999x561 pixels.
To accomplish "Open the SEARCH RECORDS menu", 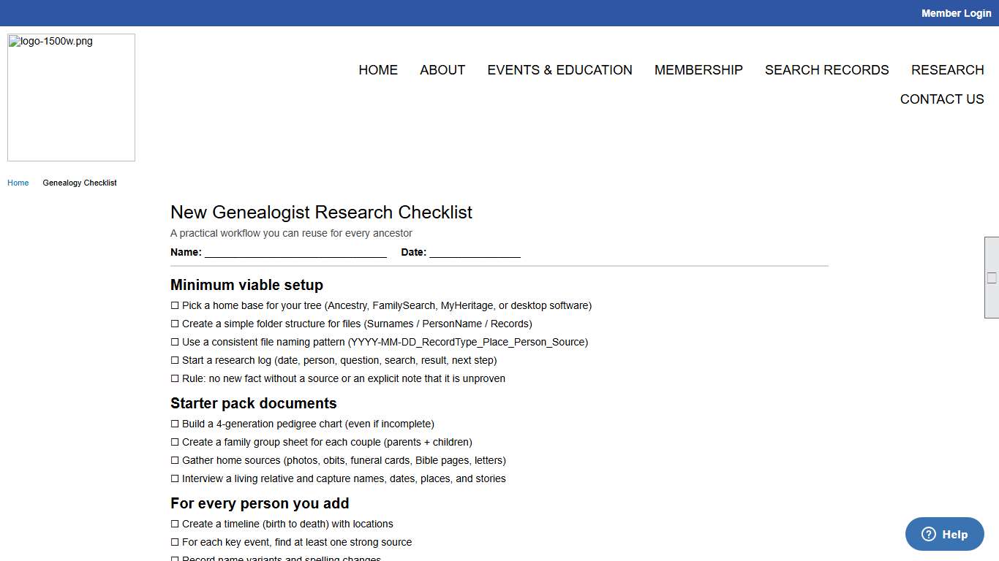I will tap(827, 69).
